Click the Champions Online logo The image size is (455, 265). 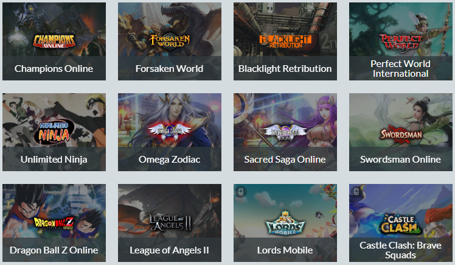(x=54, y=41)
